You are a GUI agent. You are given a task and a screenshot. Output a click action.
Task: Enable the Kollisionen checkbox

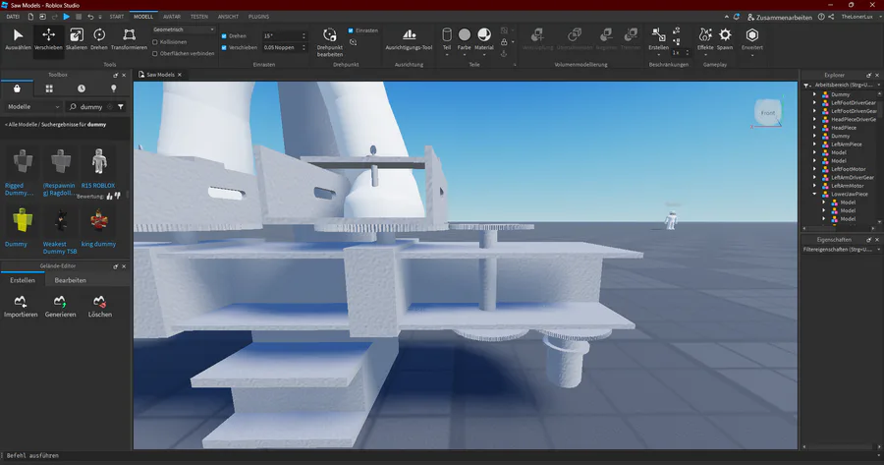155,41
